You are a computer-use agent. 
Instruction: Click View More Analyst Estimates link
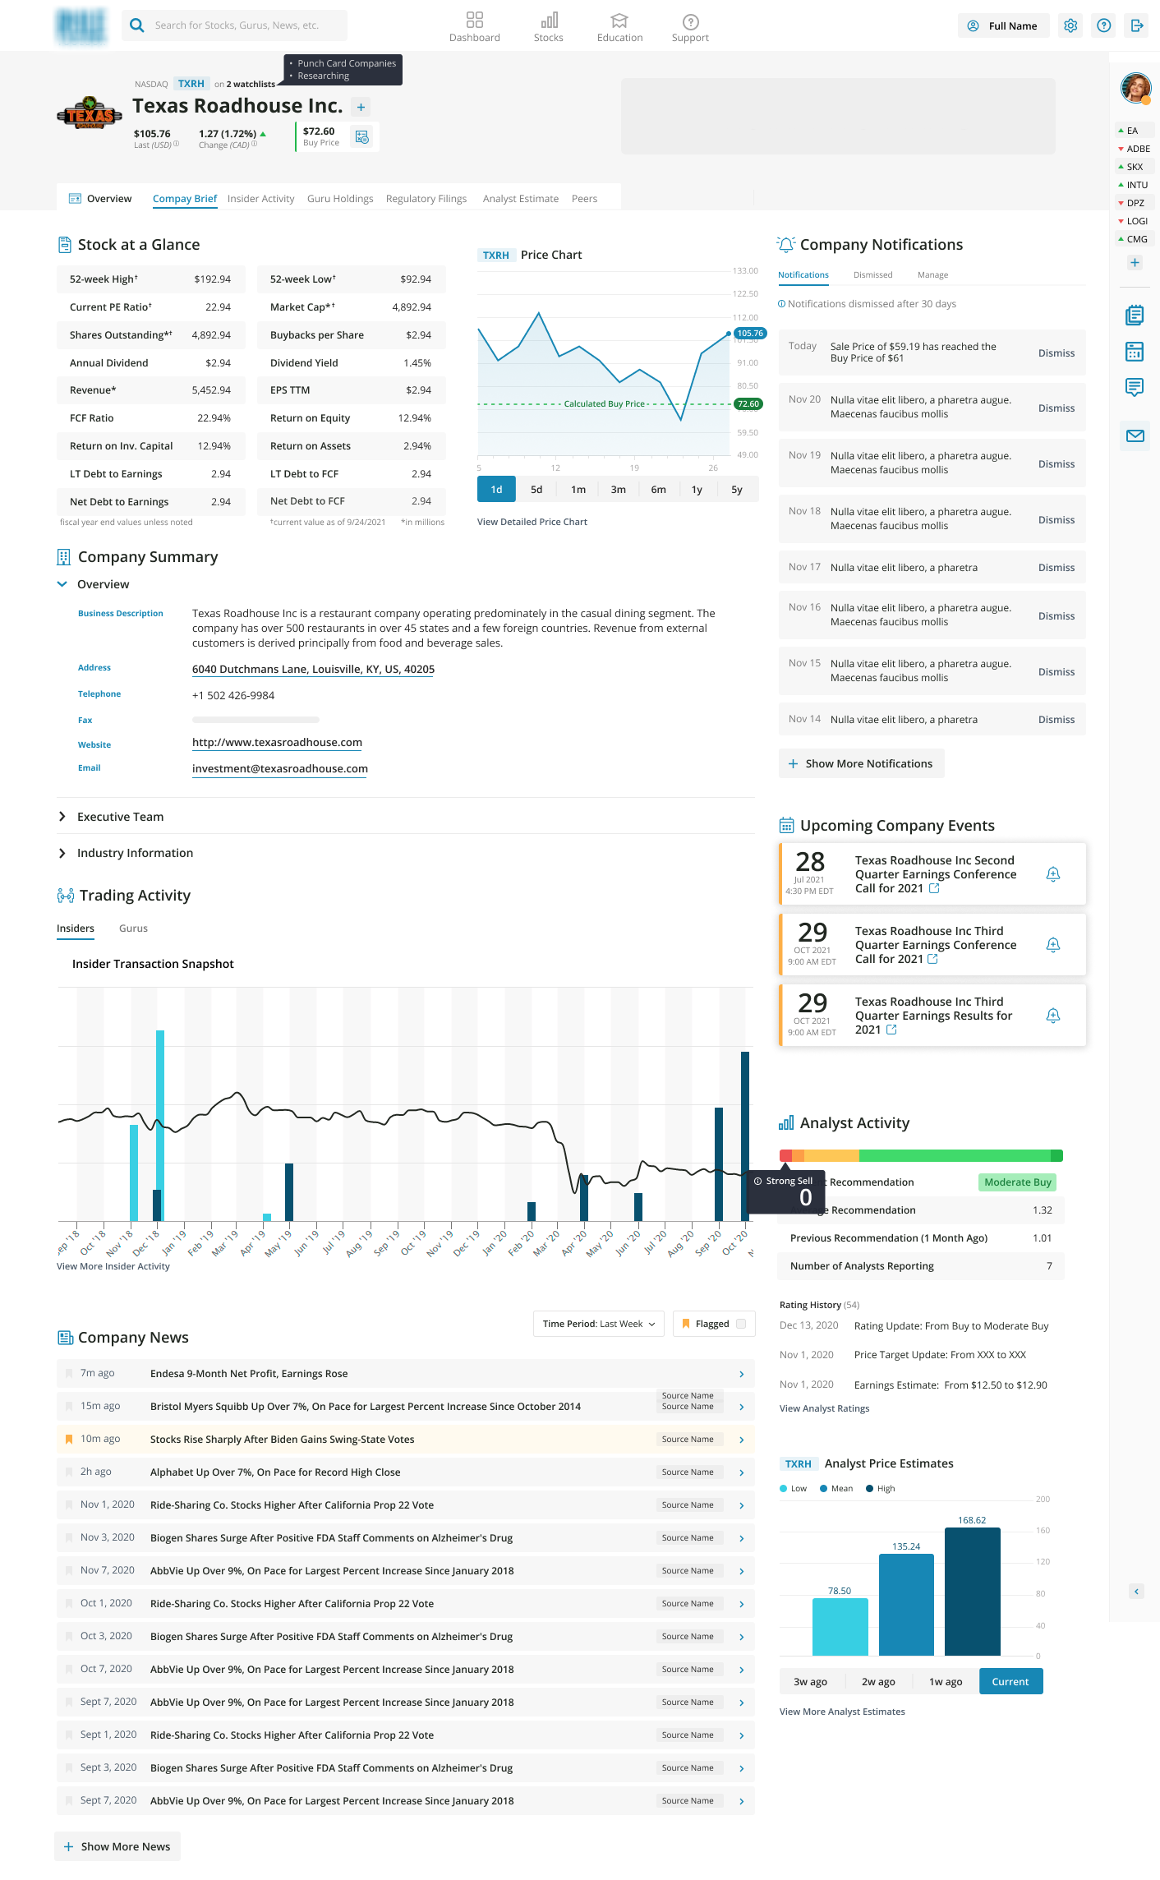[x=842, y=1712]
